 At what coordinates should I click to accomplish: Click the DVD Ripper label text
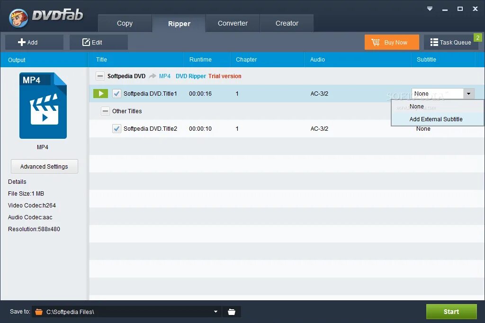click(191, 76)
